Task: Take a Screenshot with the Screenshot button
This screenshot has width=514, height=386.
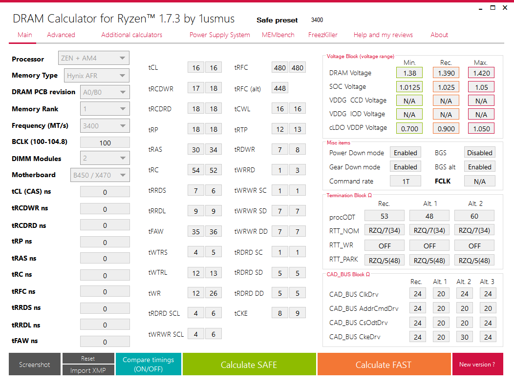Action: tap(34, 364)
